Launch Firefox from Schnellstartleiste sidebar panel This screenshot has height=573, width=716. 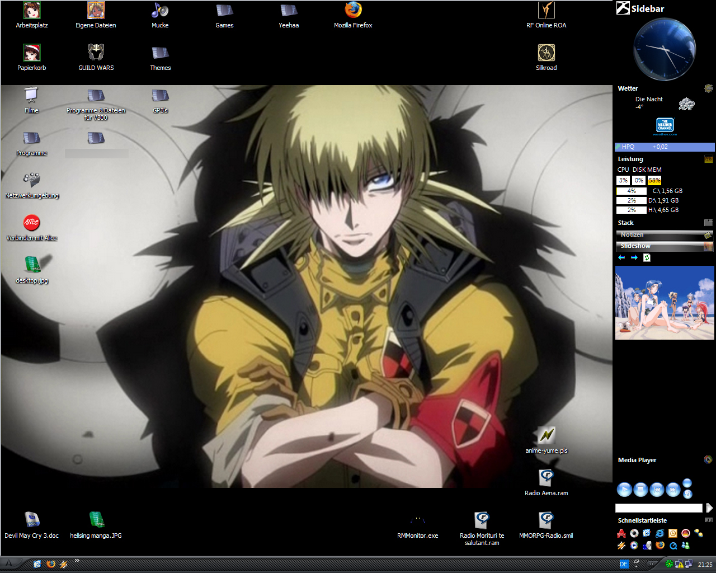click(x=660, y=545)
